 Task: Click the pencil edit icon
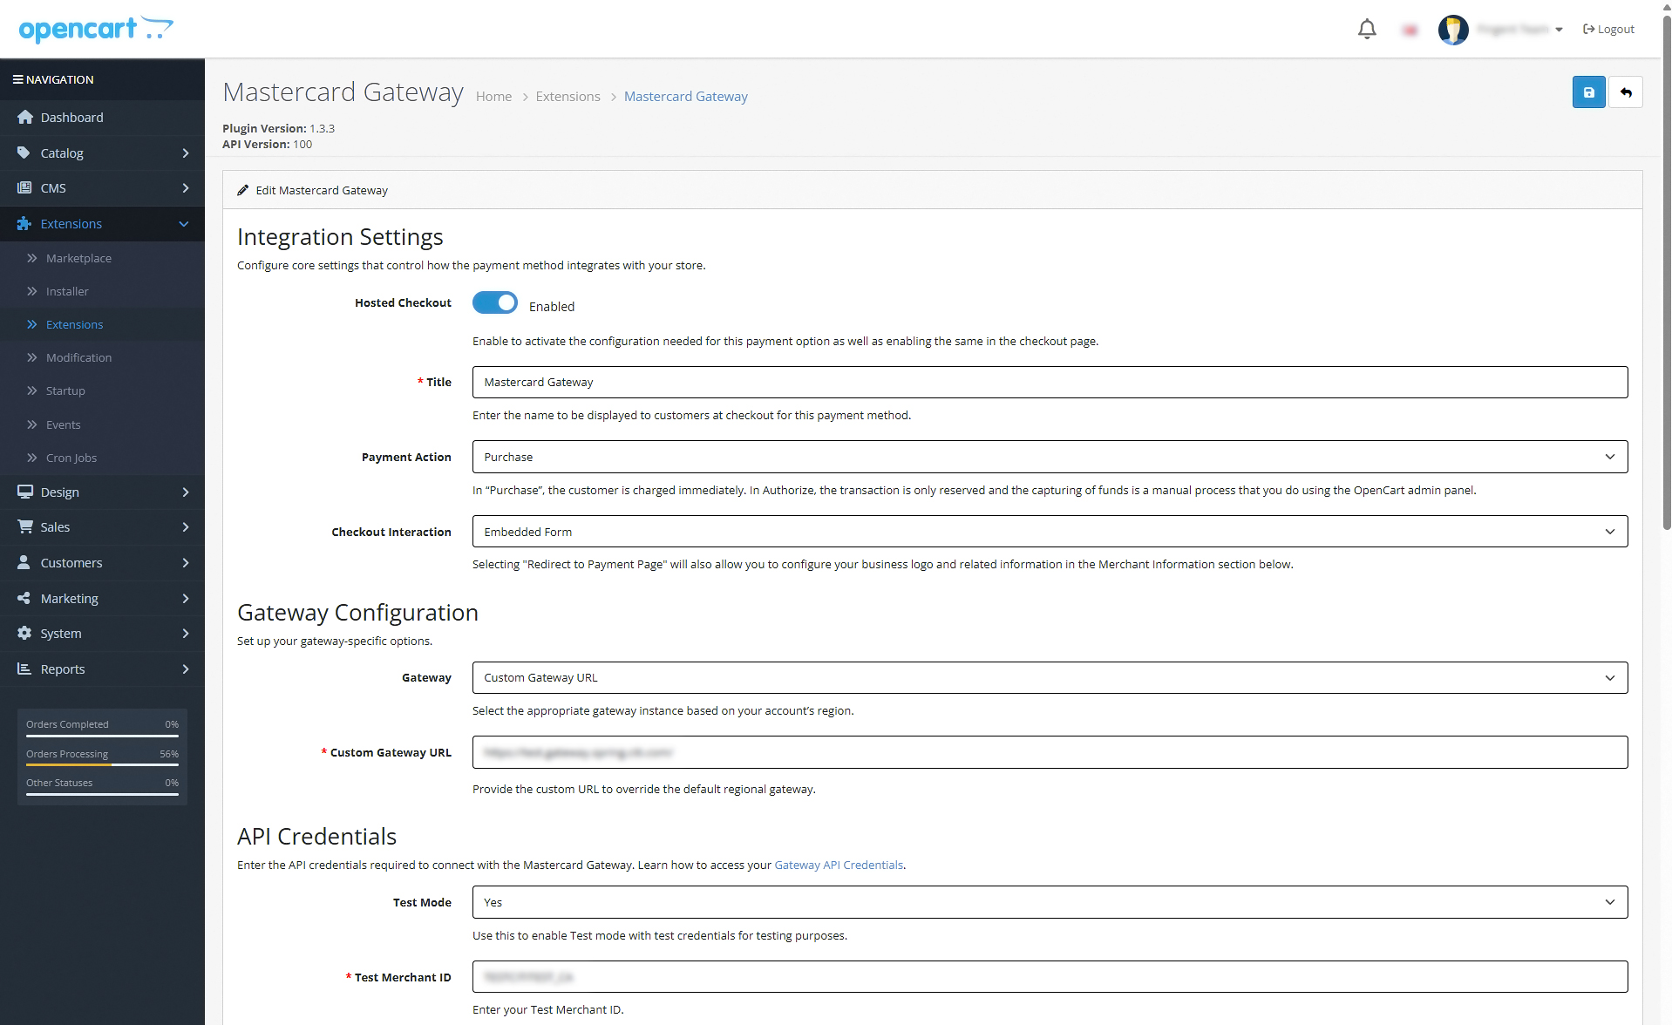(x=243, y=190)
